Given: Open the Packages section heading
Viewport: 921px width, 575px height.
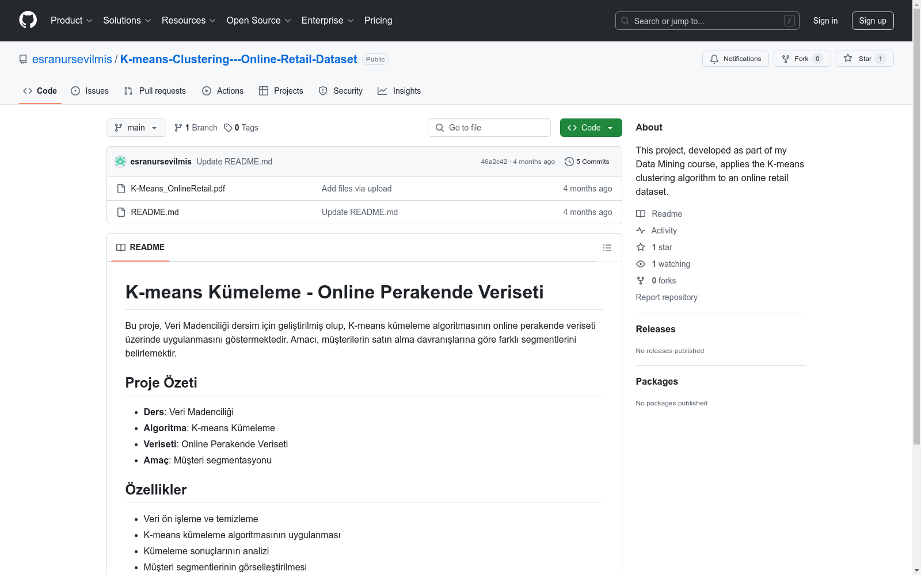Looking at the screenshot, I should pyautogui.click(x=657, y=382).
